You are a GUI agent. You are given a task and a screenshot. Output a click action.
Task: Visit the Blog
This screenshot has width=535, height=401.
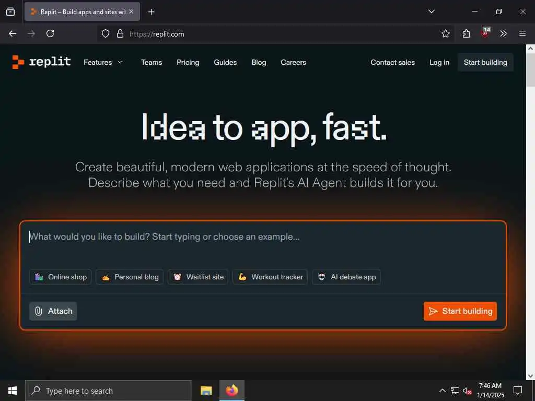[259, 63]
